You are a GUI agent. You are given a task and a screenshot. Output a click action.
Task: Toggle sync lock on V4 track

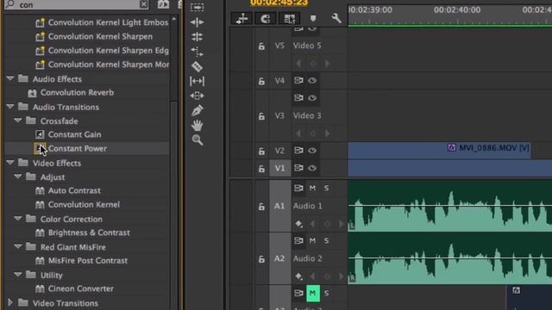[298, 80]
